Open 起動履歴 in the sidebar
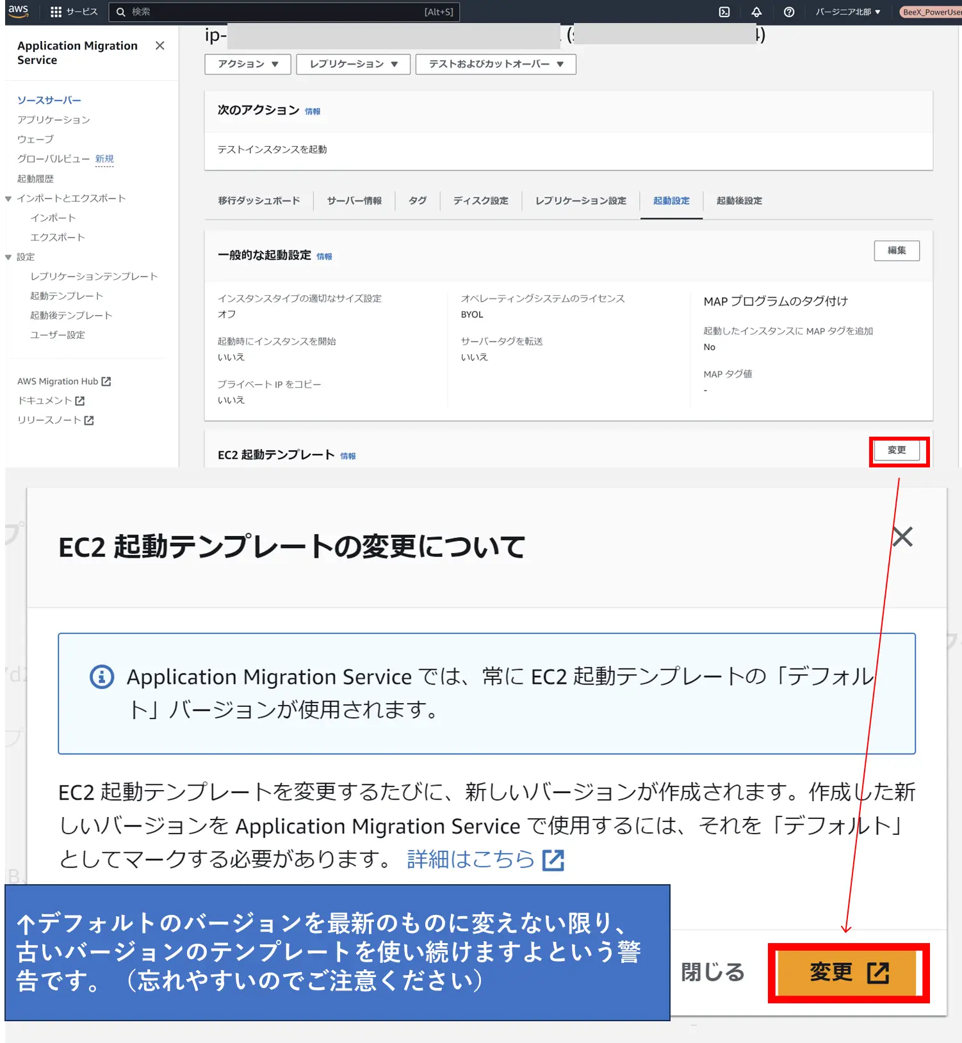 coord(35,179)
